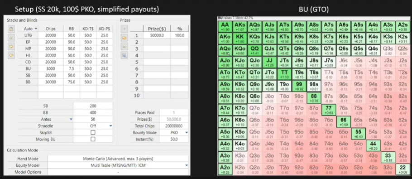
Task: Open the Equity Model dropdown
Action: point(187,165)
